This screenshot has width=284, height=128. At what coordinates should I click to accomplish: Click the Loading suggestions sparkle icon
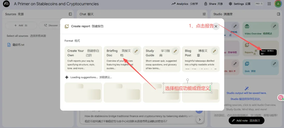tap(67, 77)
